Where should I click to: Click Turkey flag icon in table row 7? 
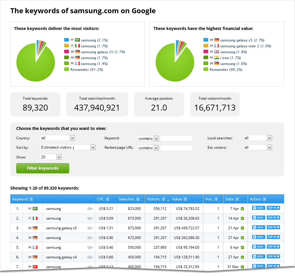pyautogui.click(x=35, y=267)
